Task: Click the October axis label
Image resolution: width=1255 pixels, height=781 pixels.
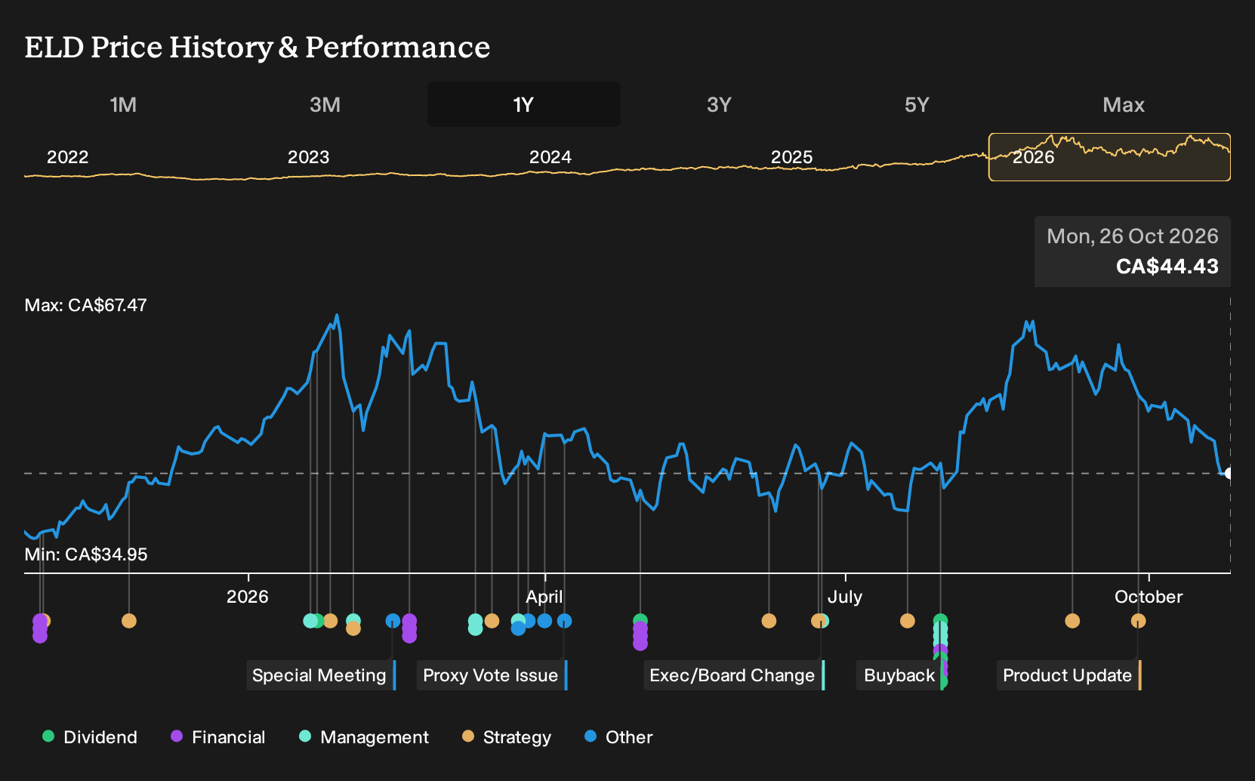Action: [x=1149, y=597]
